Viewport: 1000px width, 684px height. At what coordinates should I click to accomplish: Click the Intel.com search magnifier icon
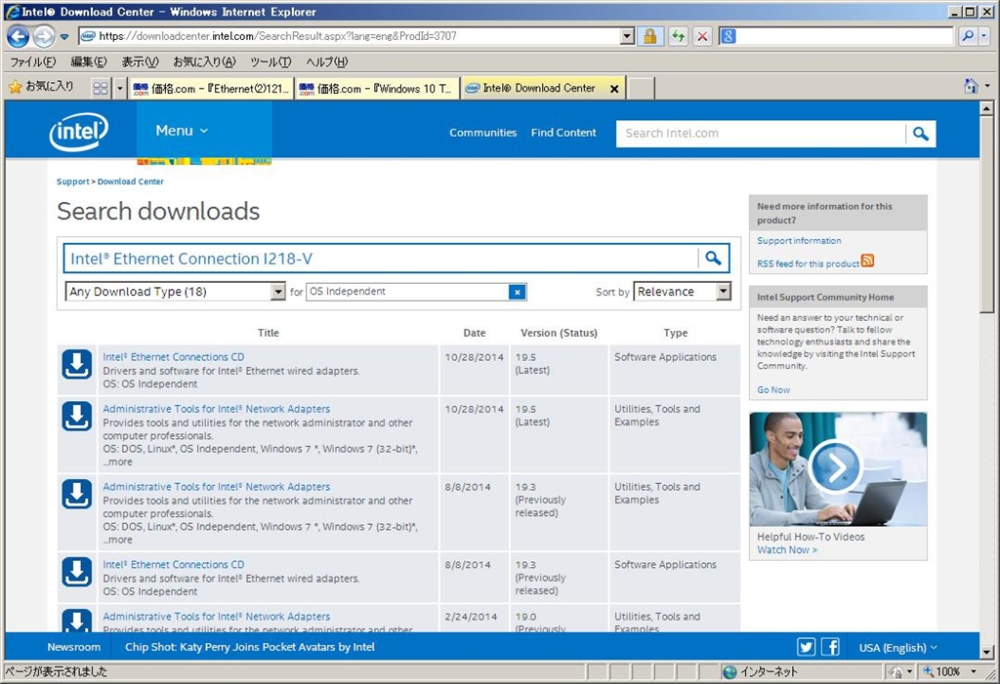pos(920,134)
